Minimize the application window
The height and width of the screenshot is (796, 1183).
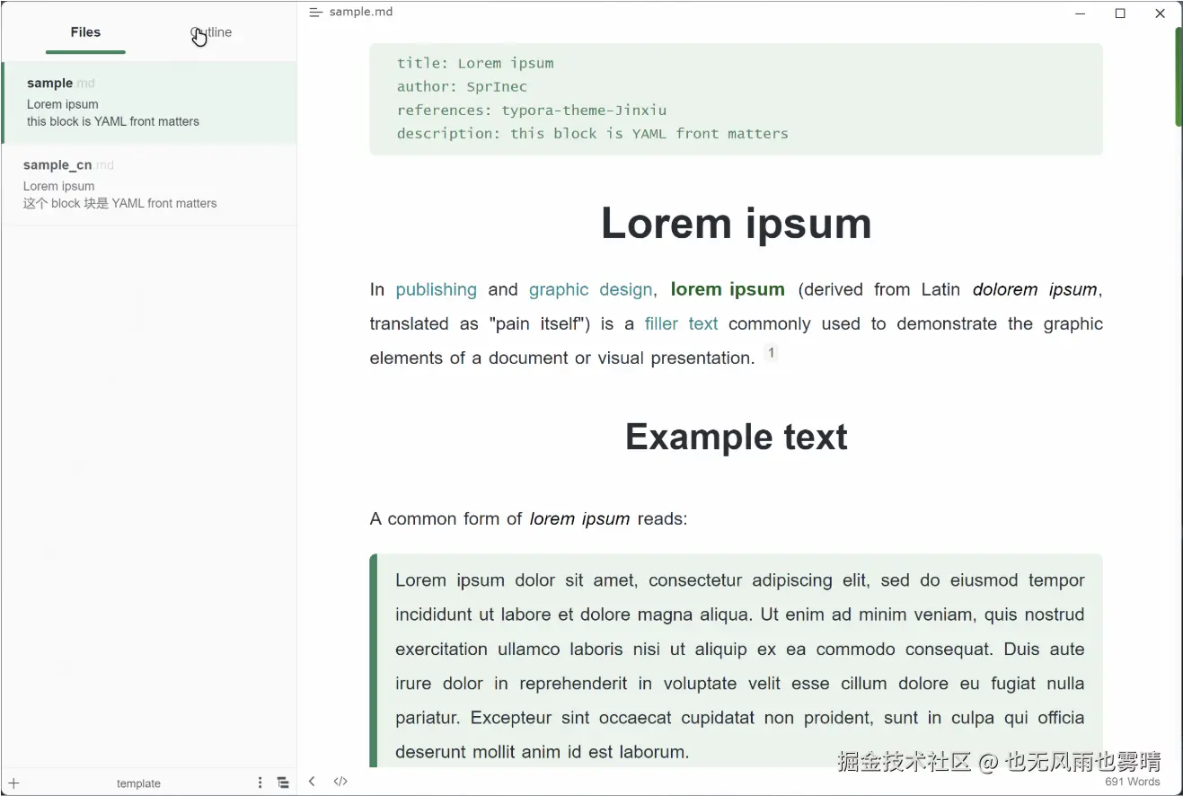pos(1081,13)
